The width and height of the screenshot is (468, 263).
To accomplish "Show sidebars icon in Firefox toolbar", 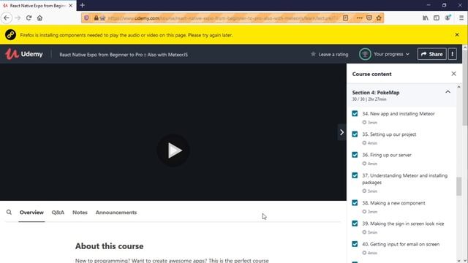I will (437, 18).
